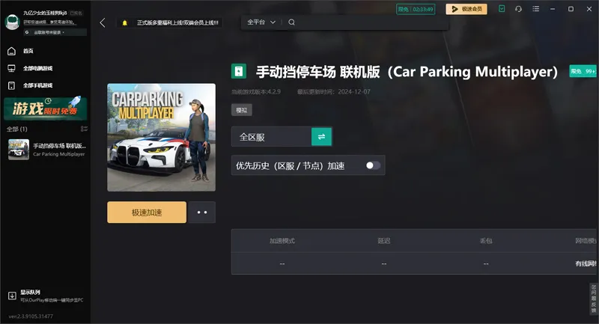
Task: Click the 加速模式 column header
Action: 282,241
